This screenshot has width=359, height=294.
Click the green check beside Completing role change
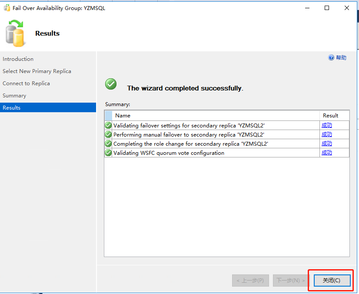[x=108, y=144]
